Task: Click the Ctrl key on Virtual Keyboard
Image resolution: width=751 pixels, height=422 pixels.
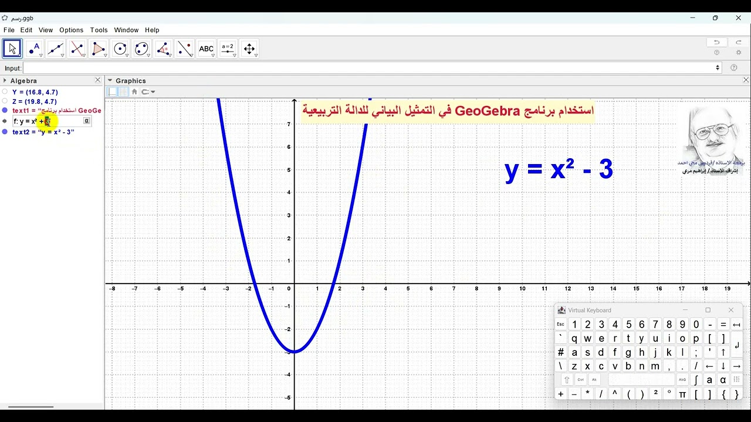Action: (581, 380)
